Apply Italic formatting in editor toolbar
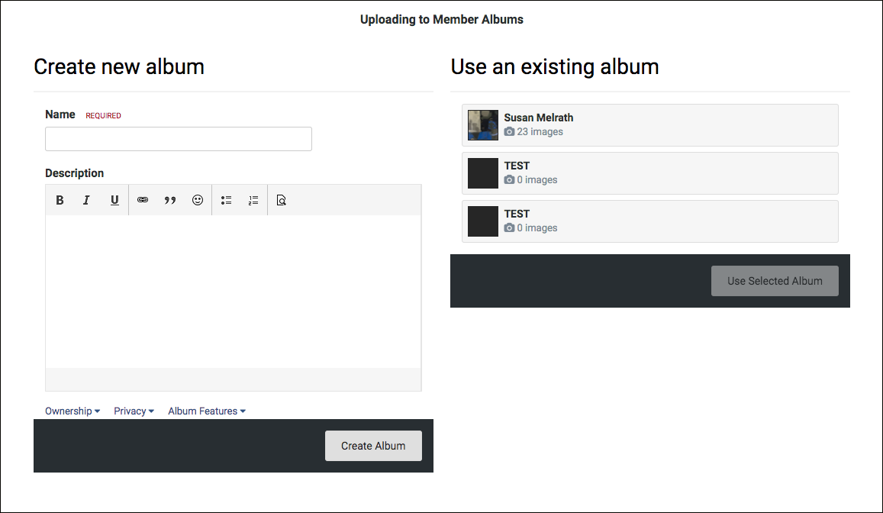Screen dimensions: 883x513 (87, 200)
